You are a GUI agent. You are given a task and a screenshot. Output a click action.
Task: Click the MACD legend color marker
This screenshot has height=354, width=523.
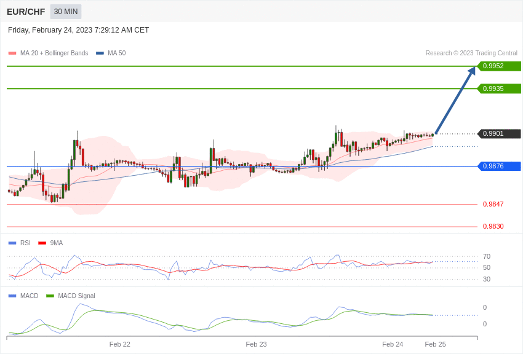(x=12, y=296)
